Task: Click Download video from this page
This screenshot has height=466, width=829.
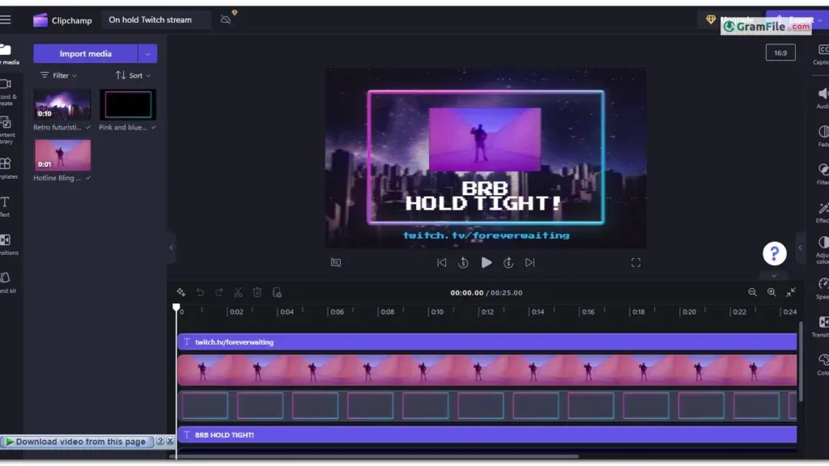Action: point(76,441)
